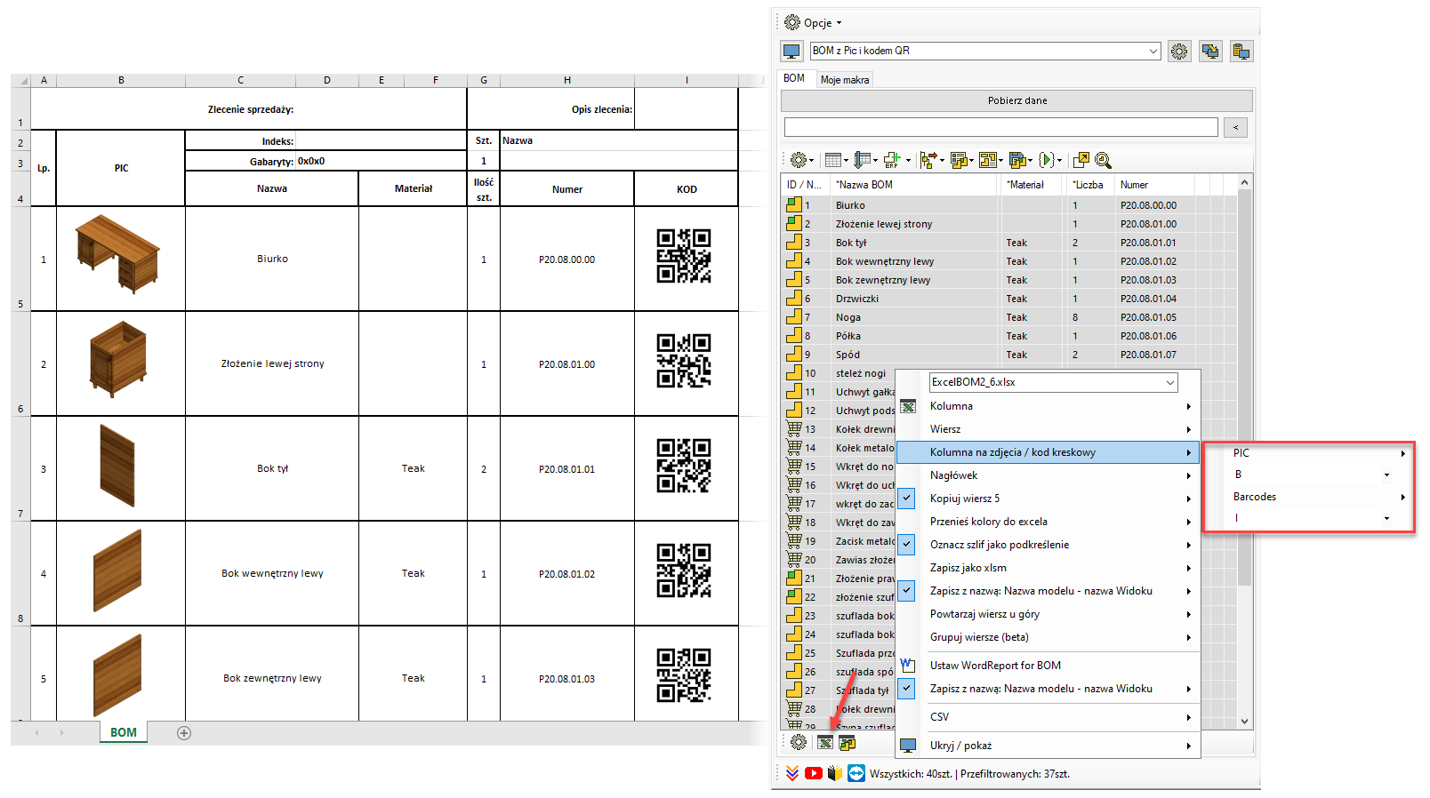Select Zapisz jako xlsm entry

coord(1048,568)
